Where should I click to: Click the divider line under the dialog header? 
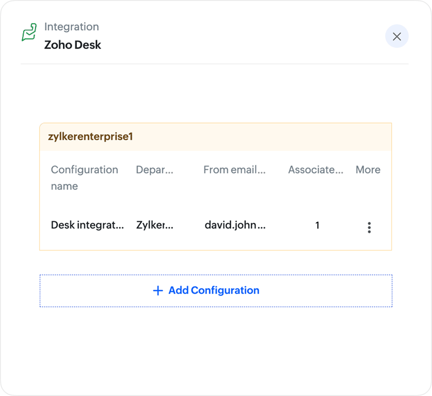(214, 64)
